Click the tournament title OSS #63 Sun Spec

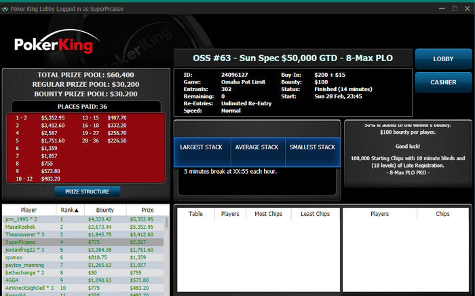293,58
